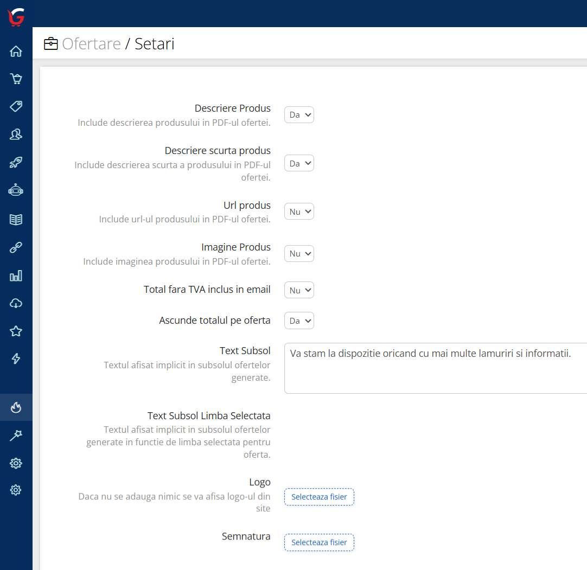Select the flame icon in sidebar

pos(16,407)
